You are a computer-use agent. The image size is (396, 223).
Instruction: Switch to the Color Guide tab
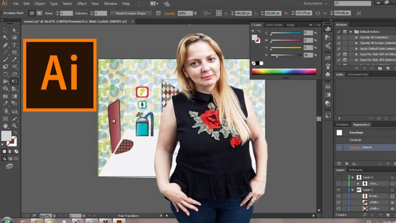point(274,25)
